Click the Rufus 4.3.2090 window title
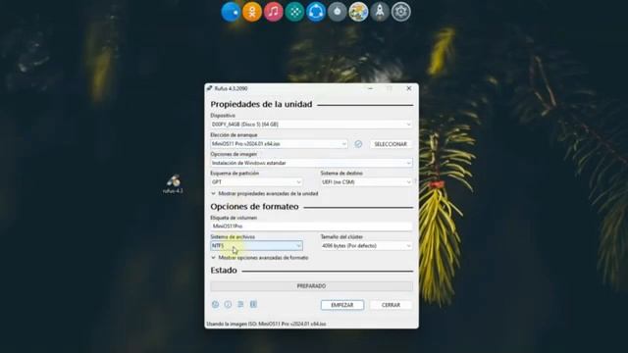Screen dimensions: 628x353 pos(232,88)
